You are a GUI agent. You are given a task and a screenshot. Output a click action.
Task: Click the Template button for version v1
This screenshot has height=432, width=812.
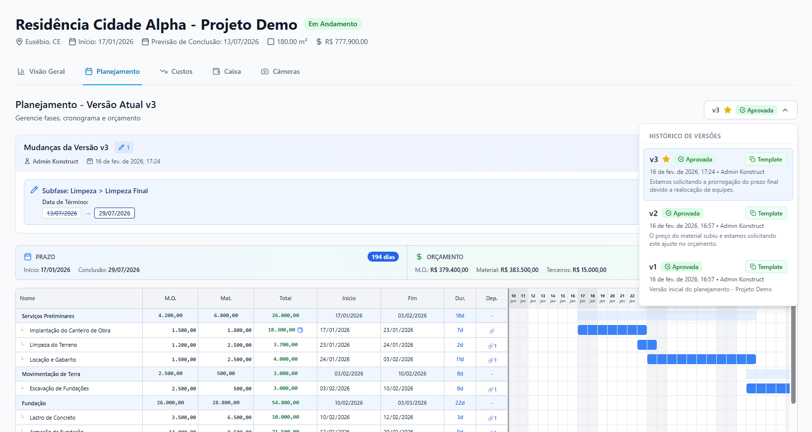(766, 267)
